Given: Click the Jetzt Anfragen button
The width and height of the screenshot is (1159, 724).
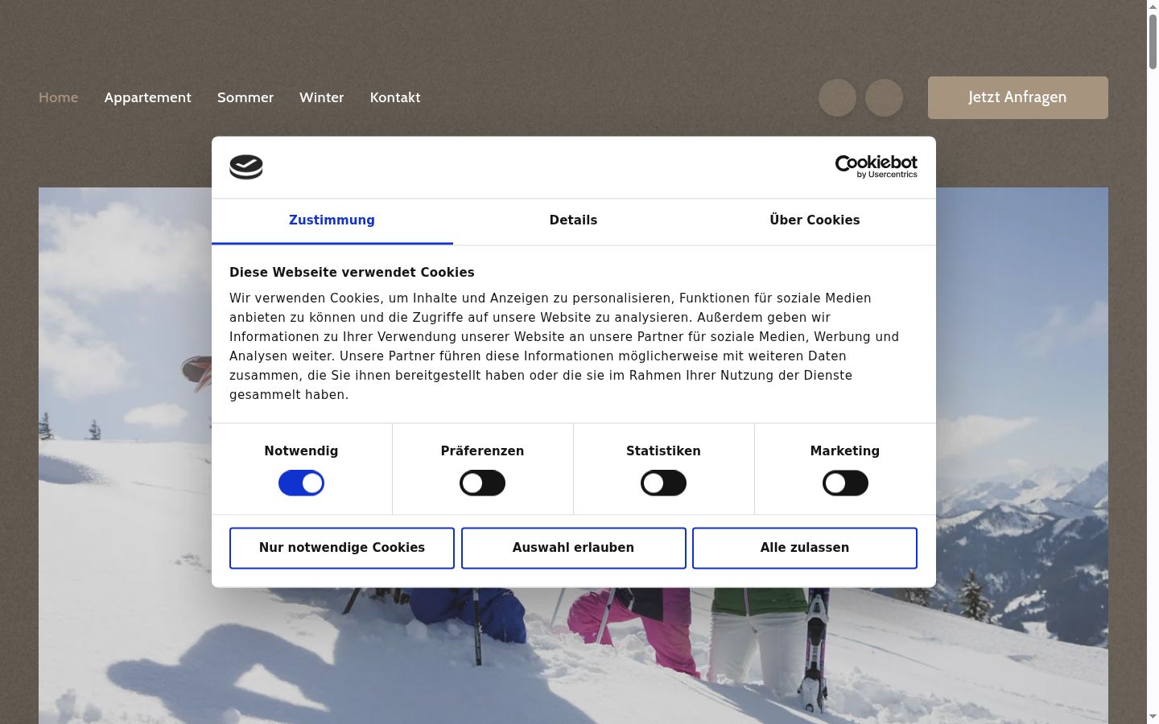Looking at the screenshot, I should (1018, 97).
